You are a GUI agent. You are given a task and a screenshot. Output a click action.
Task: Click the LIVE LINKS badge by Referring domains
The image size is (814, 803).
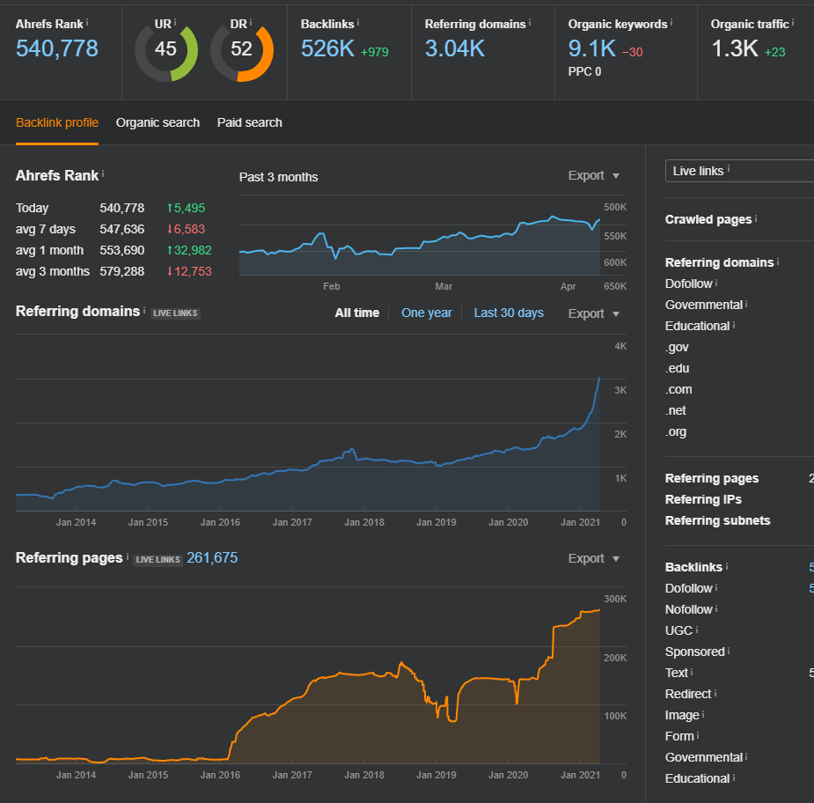175,313
